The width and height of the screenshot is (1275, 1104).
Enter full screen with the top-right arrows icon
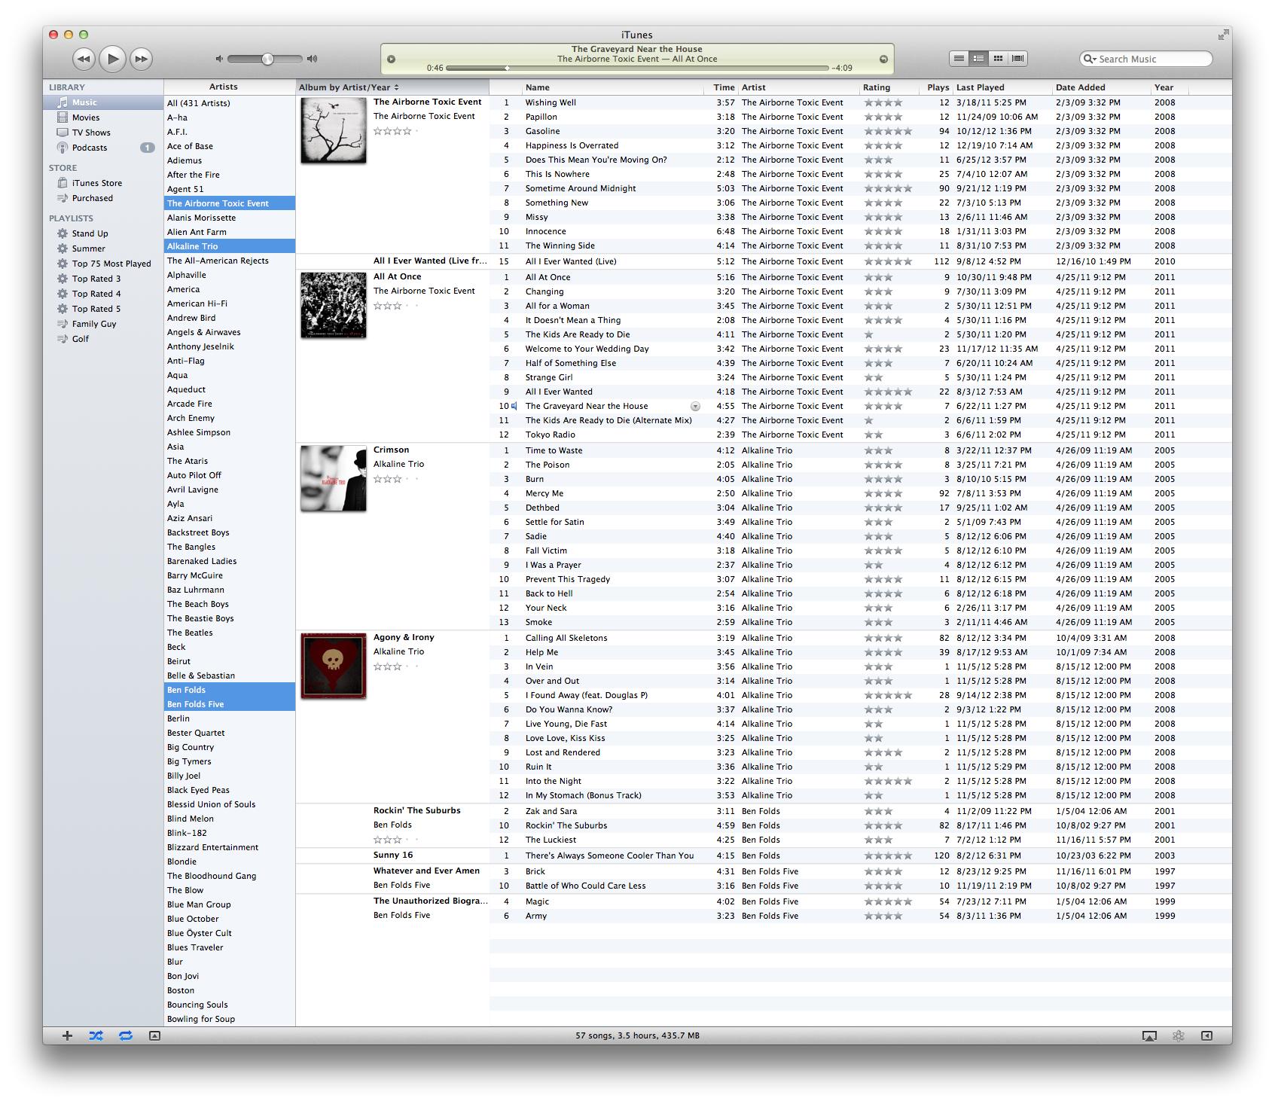tap(1223, 35)
